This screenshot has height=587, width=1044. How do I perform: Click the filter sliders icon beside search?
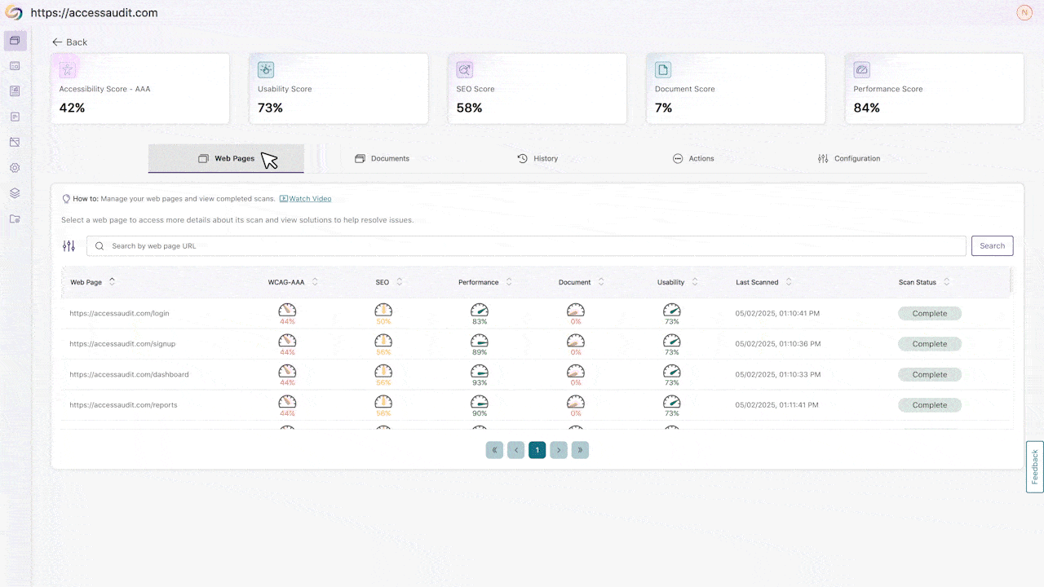[69, 246]
